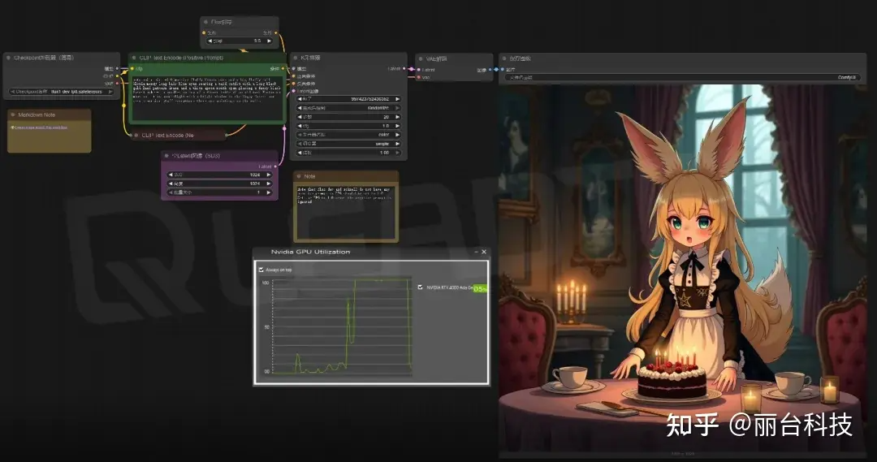Viewport: 877px width, 462px height.
Task: Select previous checkpoint with left arrow in loader
Action: click(12, 91)
